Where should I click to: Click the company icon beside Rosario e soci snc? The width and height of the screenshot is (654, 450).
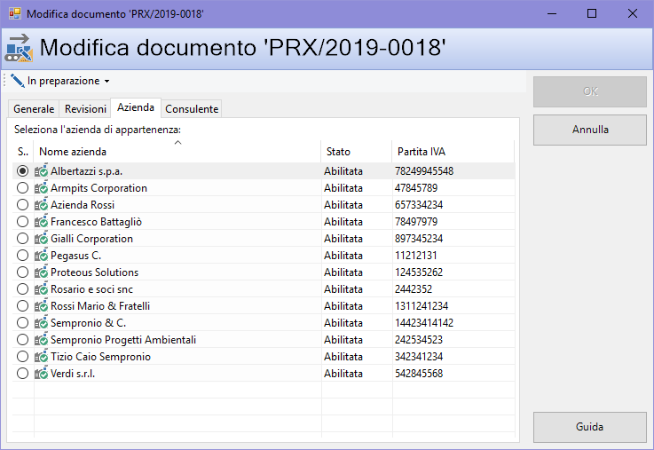coord(42,289)
